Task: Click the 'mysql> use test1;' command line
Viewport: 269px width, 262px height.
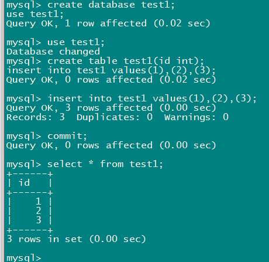Action: pos(56,42)
